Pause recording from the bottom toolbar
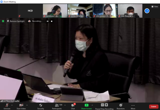This screenshot has height=110, width=160. (102, 105)
